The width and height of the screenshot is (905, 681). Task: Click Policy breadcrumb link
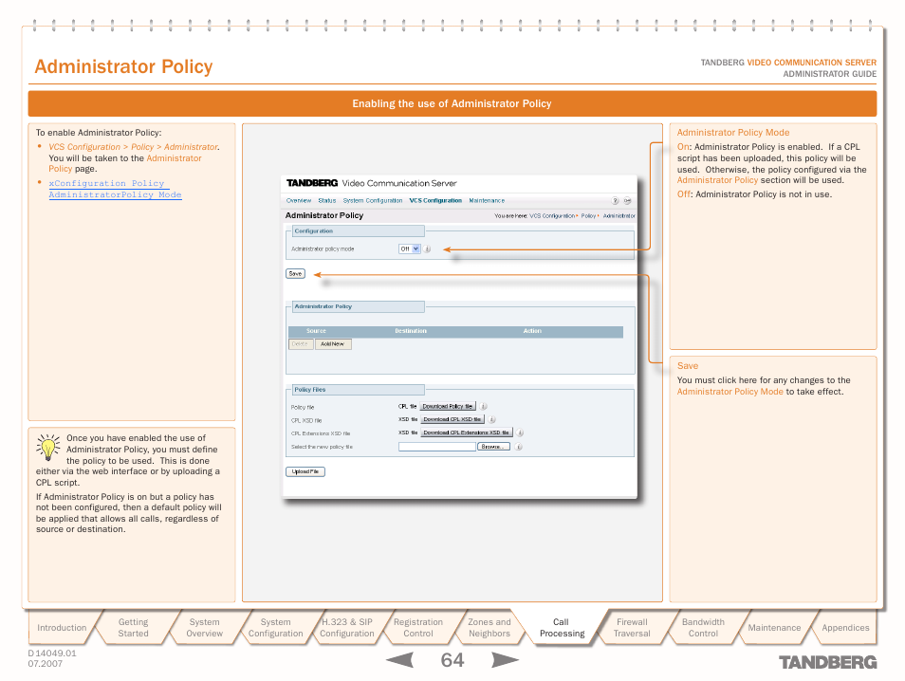pyautogui.click(x=588, y=216)
